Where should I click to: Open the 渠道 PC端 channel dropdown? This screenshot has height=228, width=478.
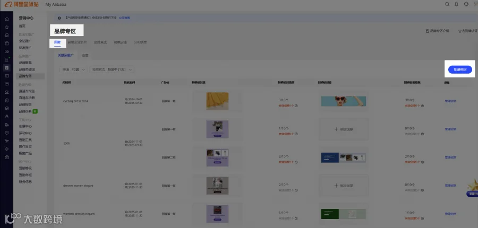[x=74, y=69]
